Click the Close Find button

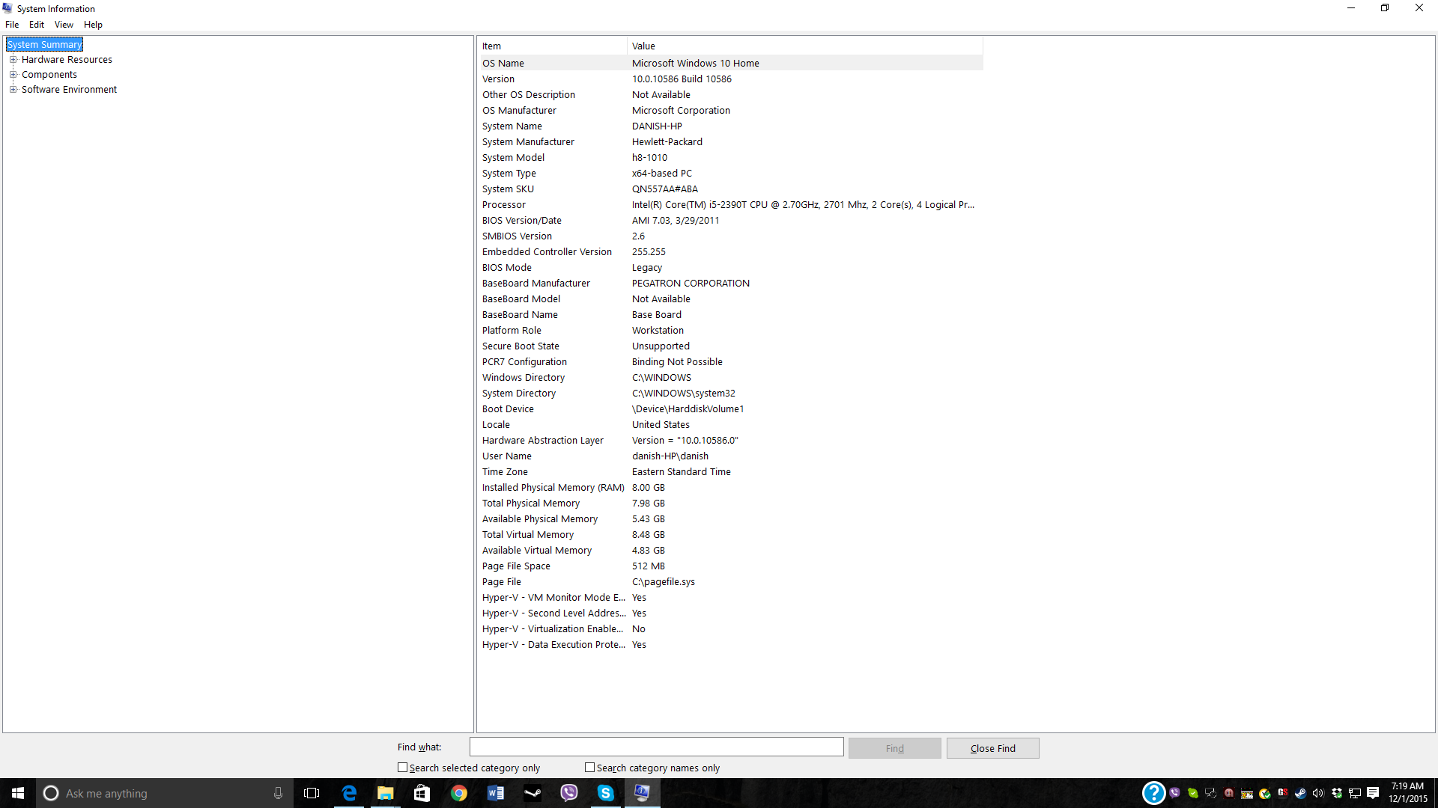pos(992,748)
